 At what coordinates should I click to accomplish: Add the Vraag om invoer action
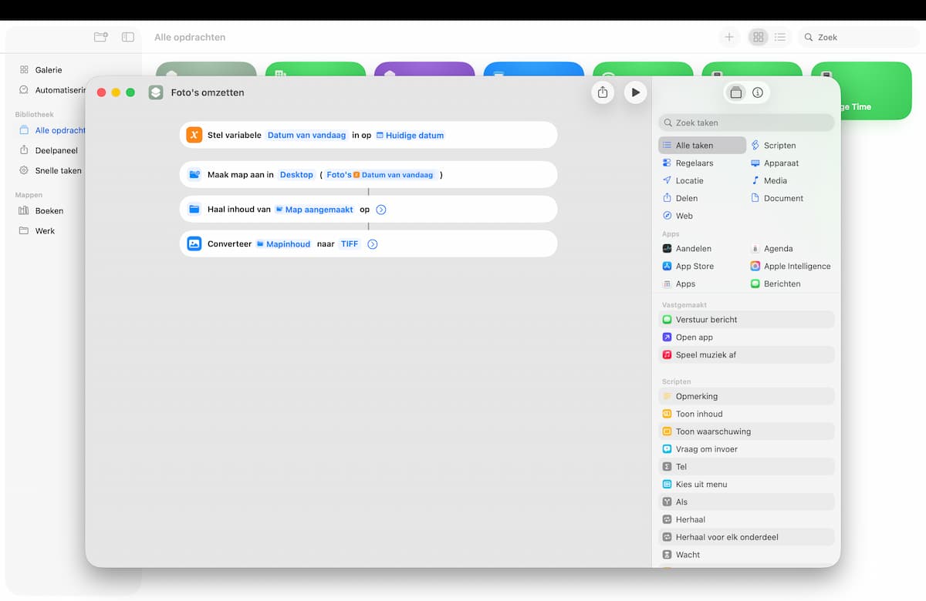[x=746, y=449]
